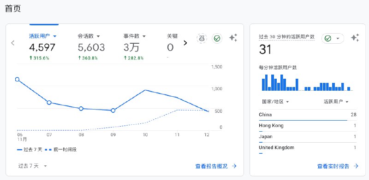Image resolution: width=369 pixels, height=180 pixels.
Task: Click the 4,597 active users value
Action: click(x=42, y=47)
